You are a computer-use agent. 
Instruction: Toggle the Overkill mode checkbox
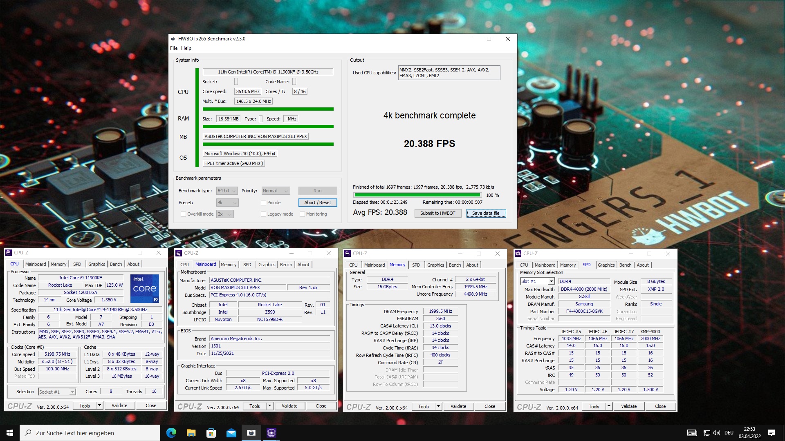point(183,214)
